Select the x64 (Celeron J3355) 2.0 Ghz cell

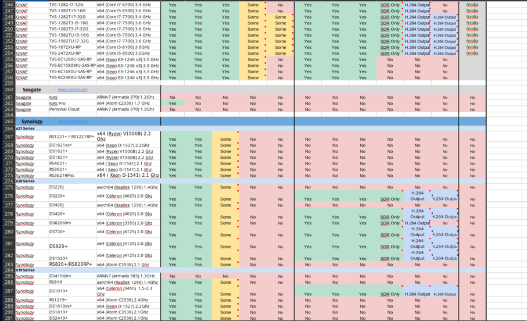click(x=128, y=223)
